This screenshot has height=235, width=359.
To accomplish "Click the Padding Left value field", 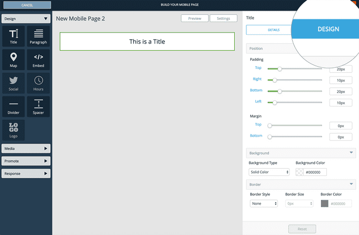I will 341,103.
